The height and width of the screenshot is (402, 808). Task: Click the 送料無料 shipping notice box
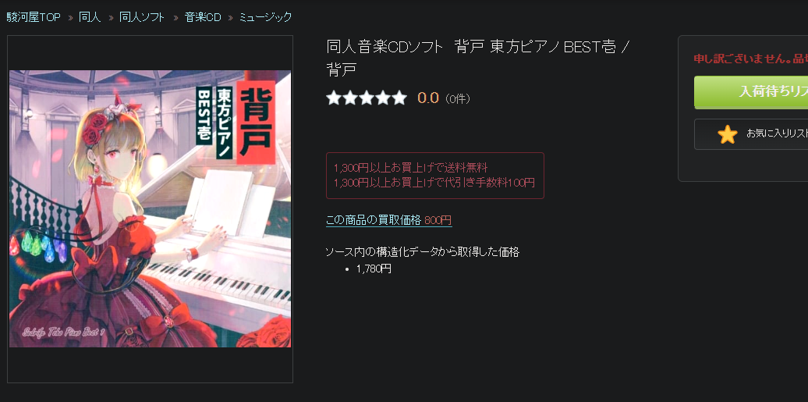pos(435,176)
